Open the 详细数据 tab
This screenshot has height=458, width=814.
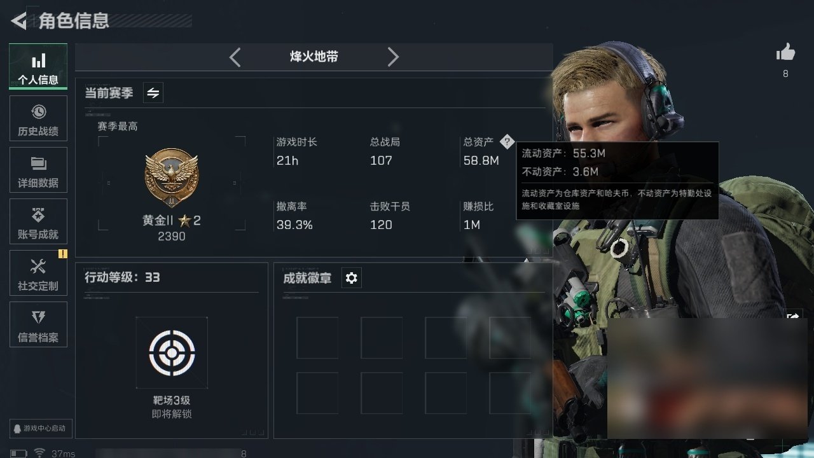38,170
